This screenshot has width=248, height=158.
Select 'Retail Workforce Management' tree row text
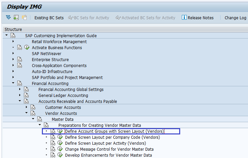[59, 42]
